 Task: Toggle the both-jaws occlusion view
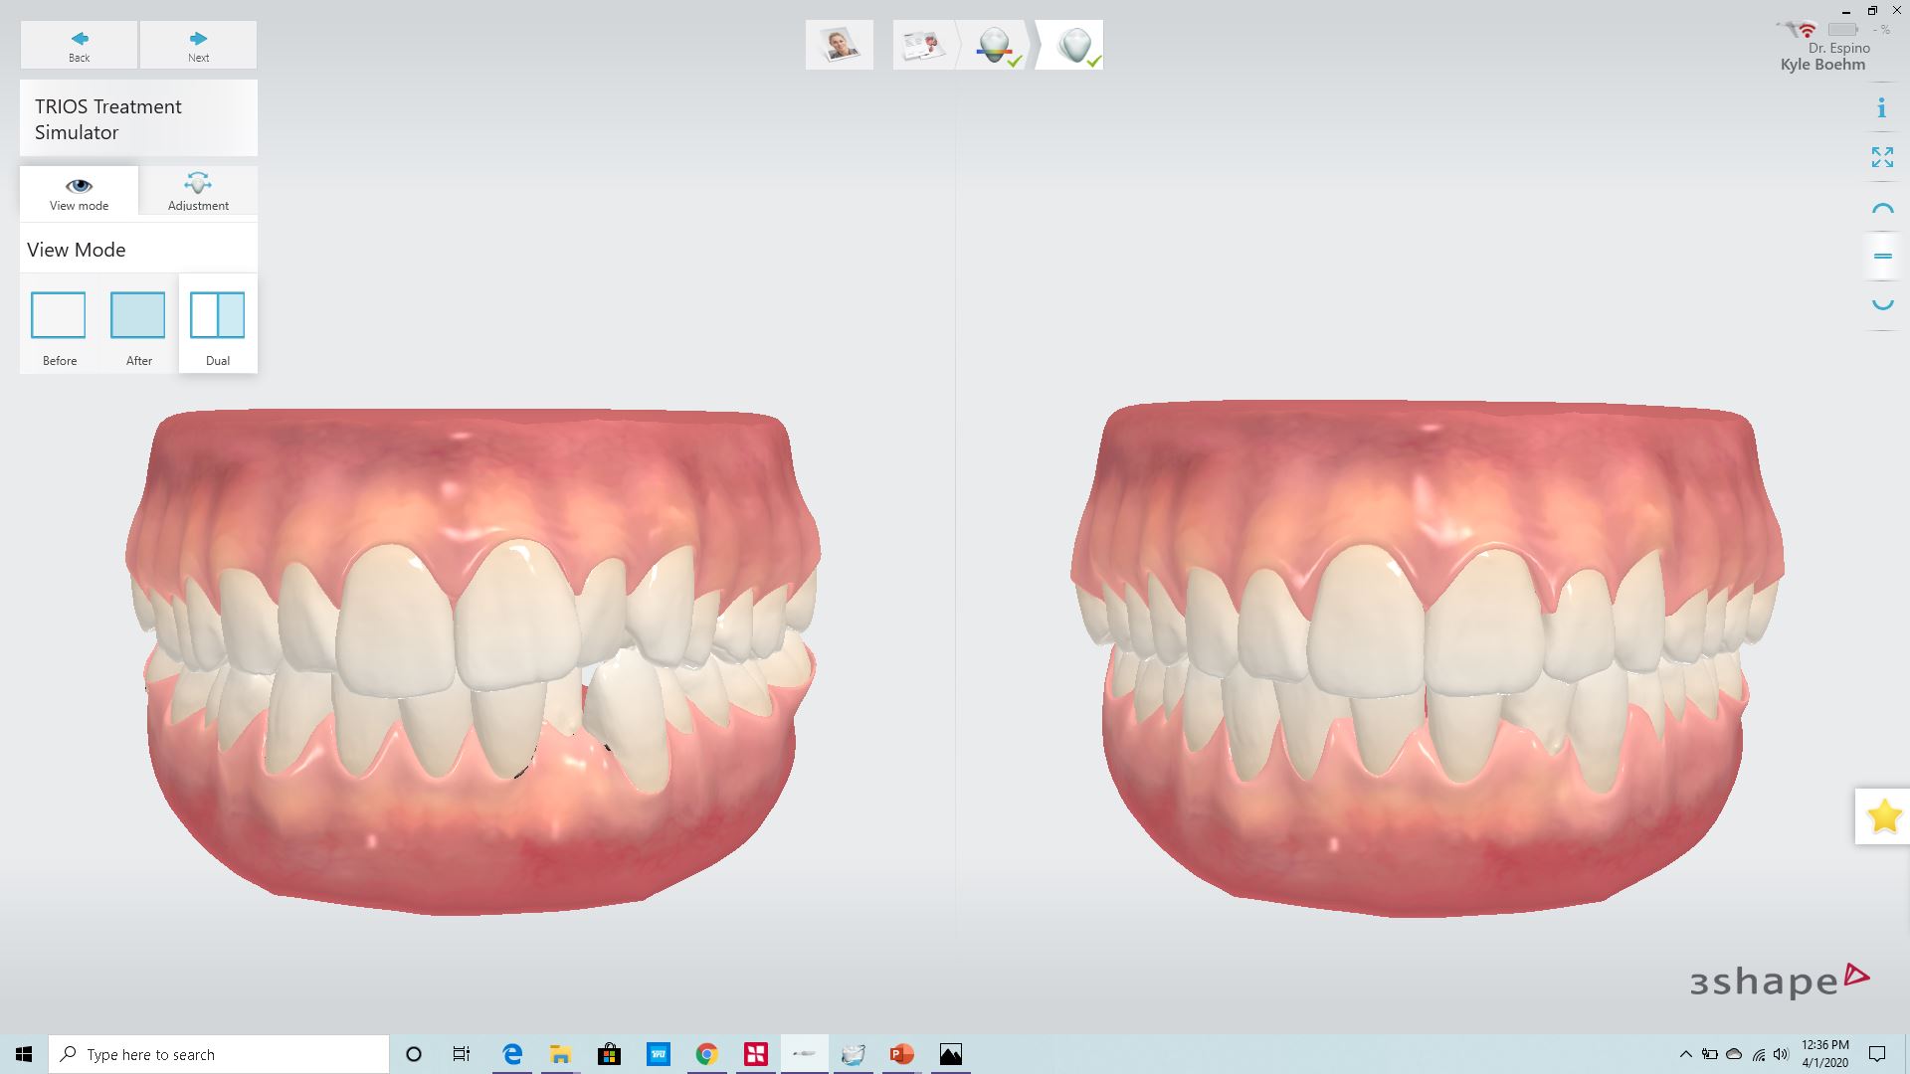coord(1882,256)
